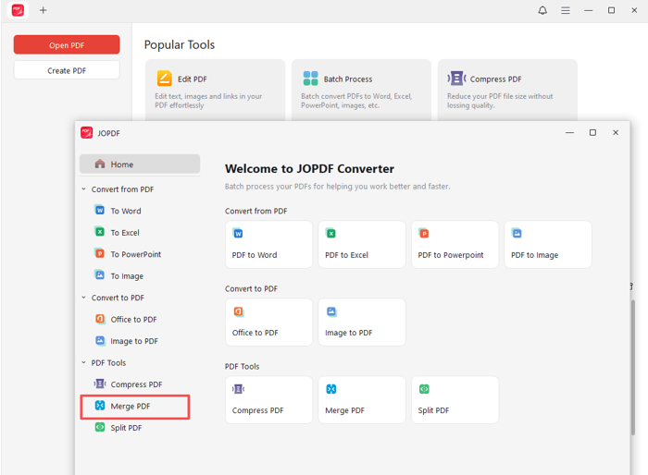Open the hamburger menu in main window
This screenshot has height=475, width=648.
point(566,10)
